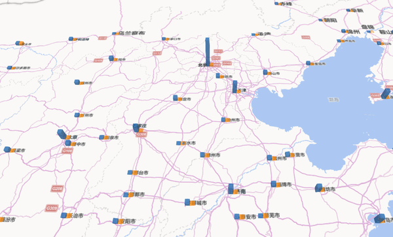Click the data marker at 济南
The height and width of the screenshot is (237, 393).
click(231, 189)
